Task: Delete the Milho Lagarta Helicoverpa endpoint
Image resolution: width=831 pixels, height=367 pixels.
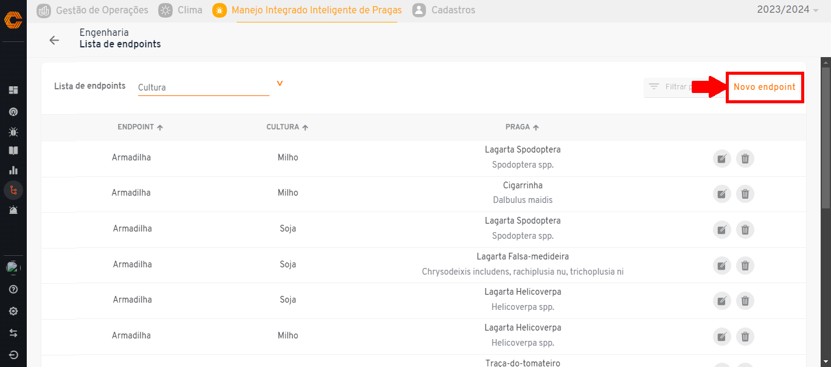Action: pos(745,337)
